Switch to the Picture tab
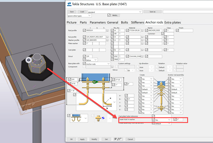This screenshot has width=213, height=143. point(72,22)
